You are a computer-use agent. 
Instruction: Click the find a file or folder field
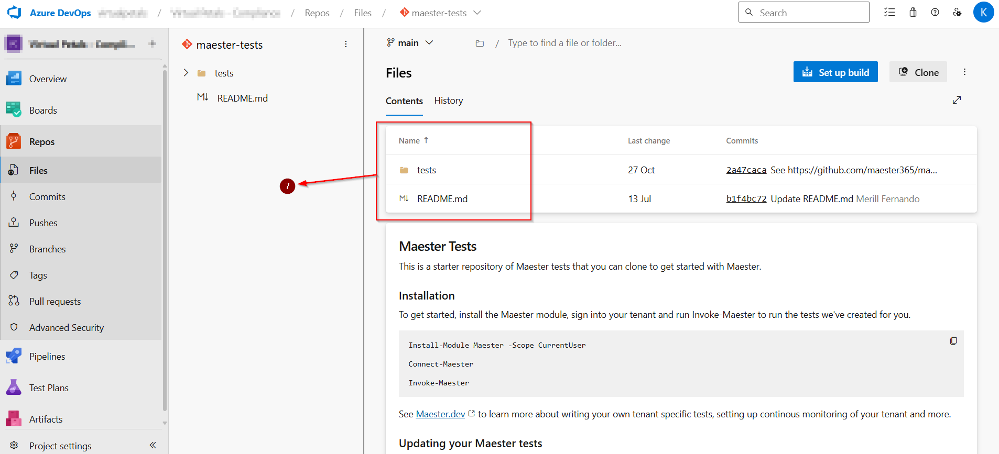coord(565,43)
